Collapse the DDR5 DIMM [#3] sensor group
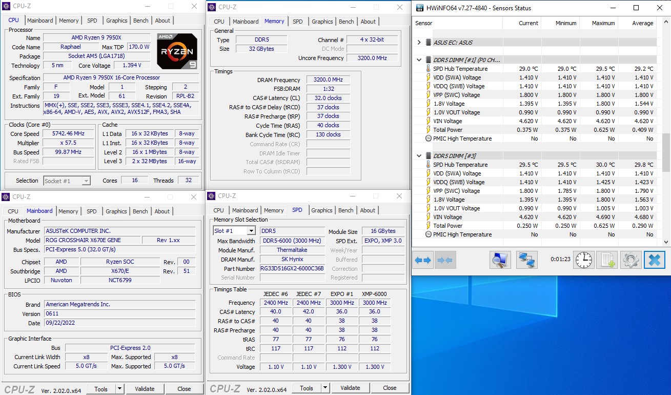Screen dimensions: 671x395 tap(419, 156)
